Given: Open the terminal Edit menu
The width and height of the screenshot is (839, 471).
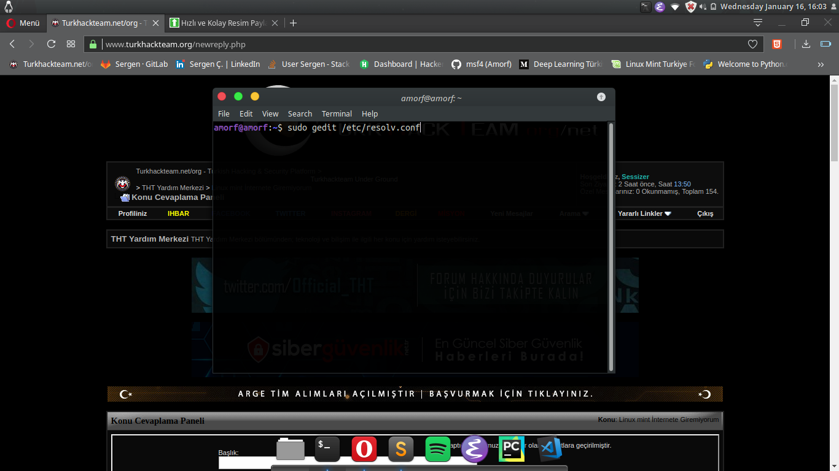Looking at the screenshot, I should tap(246, 113).
